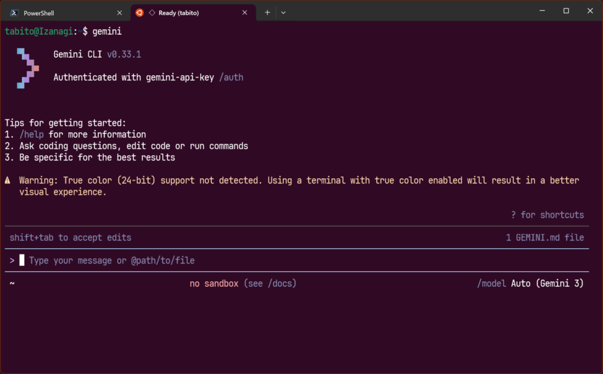The image size is (603, 374).
Task: Click the warning triangle icon
Action: 8,180
